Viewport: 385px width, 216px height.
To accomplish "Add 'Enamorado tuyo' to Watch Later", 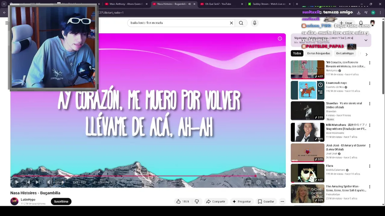I will click(x=320, y=85).
